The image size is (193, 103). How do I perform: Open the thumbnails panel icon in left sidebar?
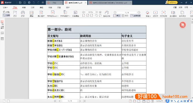click(x=2, y=27)
